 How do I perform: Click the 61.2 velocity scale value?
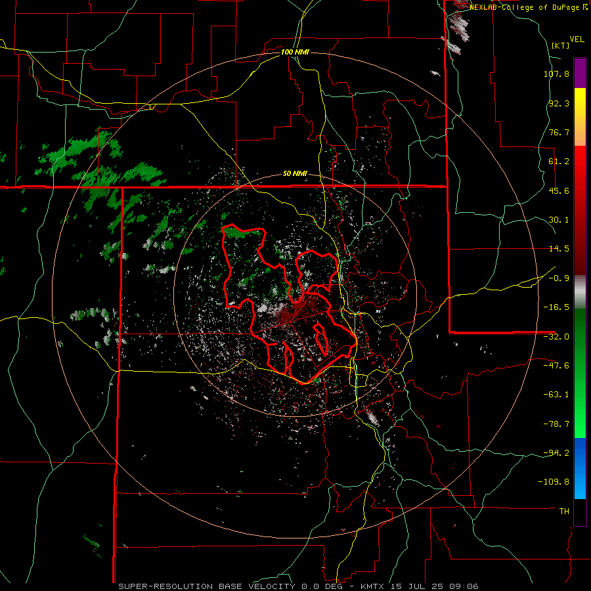559,162
